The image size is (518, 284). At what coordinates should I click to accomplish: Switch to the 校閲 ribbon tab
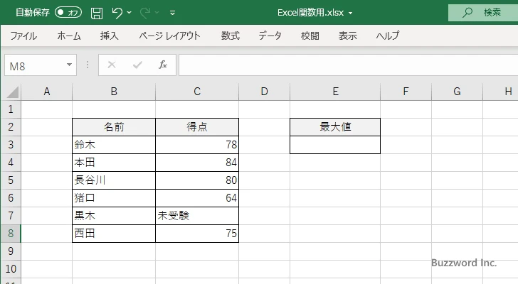click(x=310, y=35)
